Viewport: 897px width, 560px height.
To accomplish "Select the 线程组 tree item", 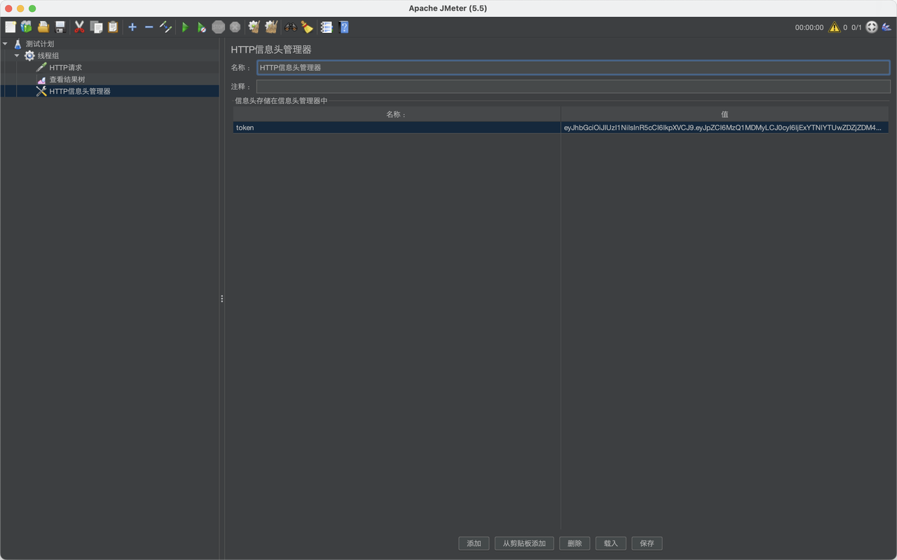I will pyautogui.click(x=48, y=55).
